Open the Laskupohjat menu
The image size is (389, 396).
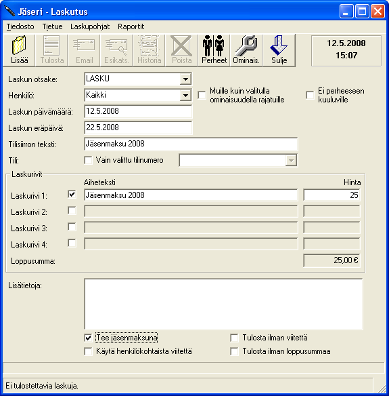point(90,26)
